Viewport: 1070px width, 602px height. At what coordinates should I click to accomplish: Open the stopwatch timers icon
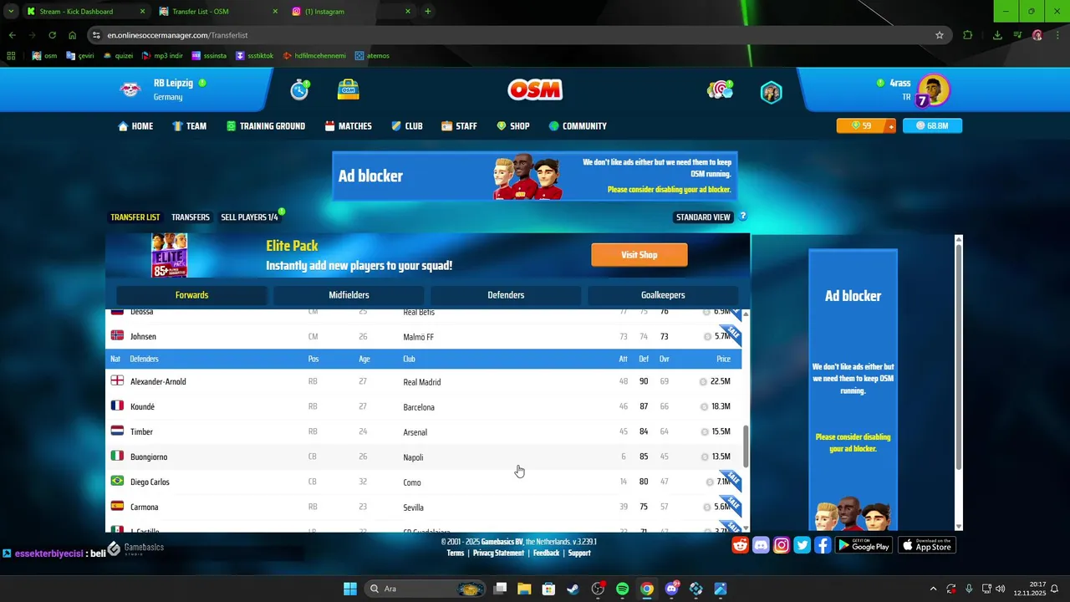point(299,89)
